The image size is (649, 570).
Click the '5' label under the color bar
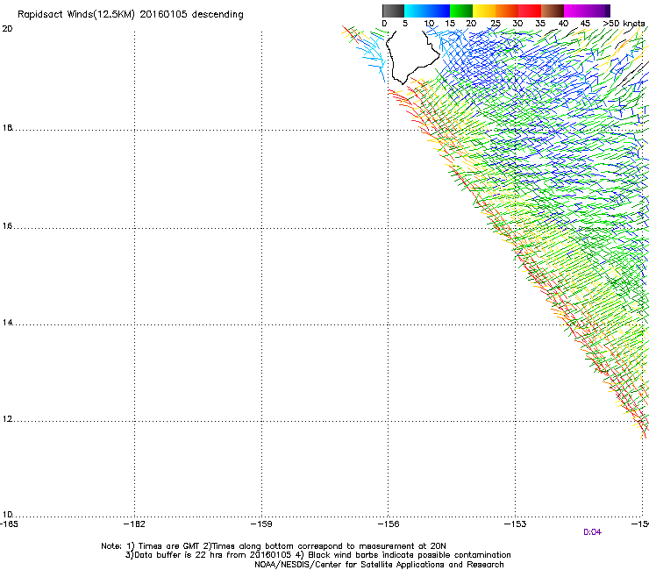click(x=405, y=24)
